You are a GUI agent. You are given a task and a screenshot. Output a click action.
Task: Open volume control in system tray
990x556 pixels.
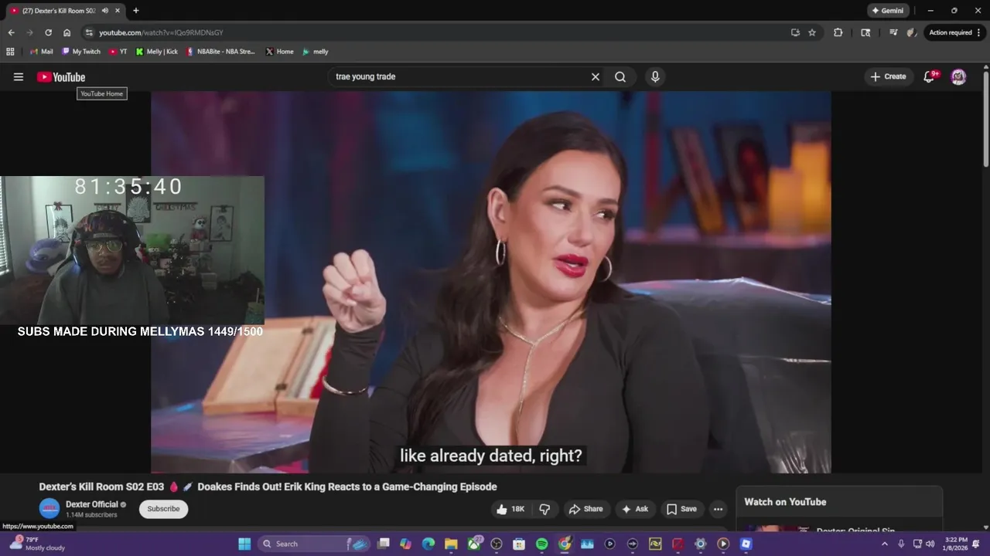929,544
